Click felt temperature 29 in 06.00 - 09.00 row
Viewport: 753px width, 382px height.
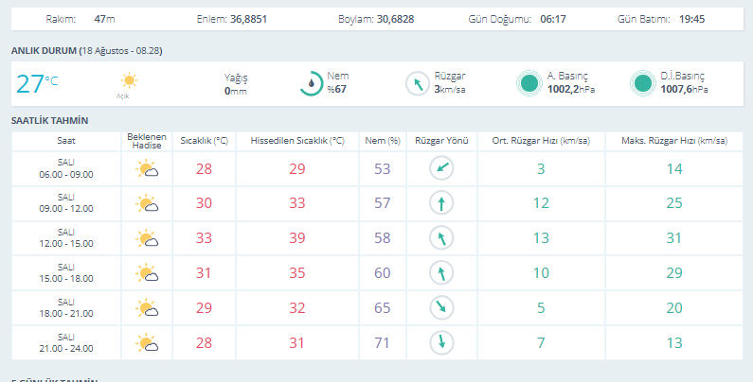pyautogui.click(x=297, y=168)
